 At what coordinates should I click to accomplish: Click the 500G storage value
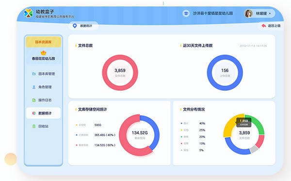pos(98,125)
